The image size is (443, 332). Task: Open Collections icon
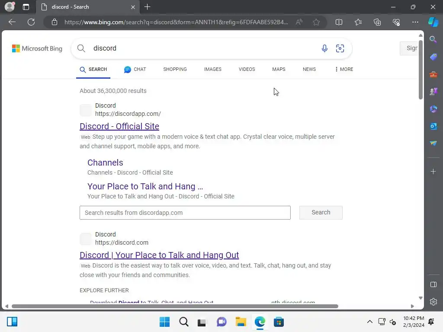377,22
